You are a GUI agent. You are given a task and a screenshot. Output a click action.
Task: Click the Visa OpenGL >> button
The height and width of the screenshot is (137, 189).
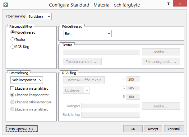click(x=21, y=129)
